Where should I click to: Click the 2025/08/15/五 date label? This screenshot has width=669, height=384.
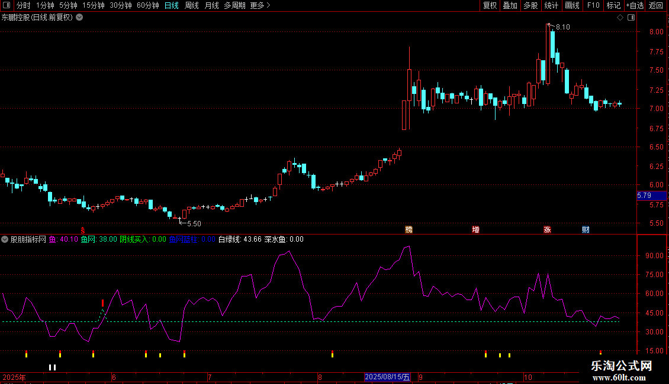387,377
